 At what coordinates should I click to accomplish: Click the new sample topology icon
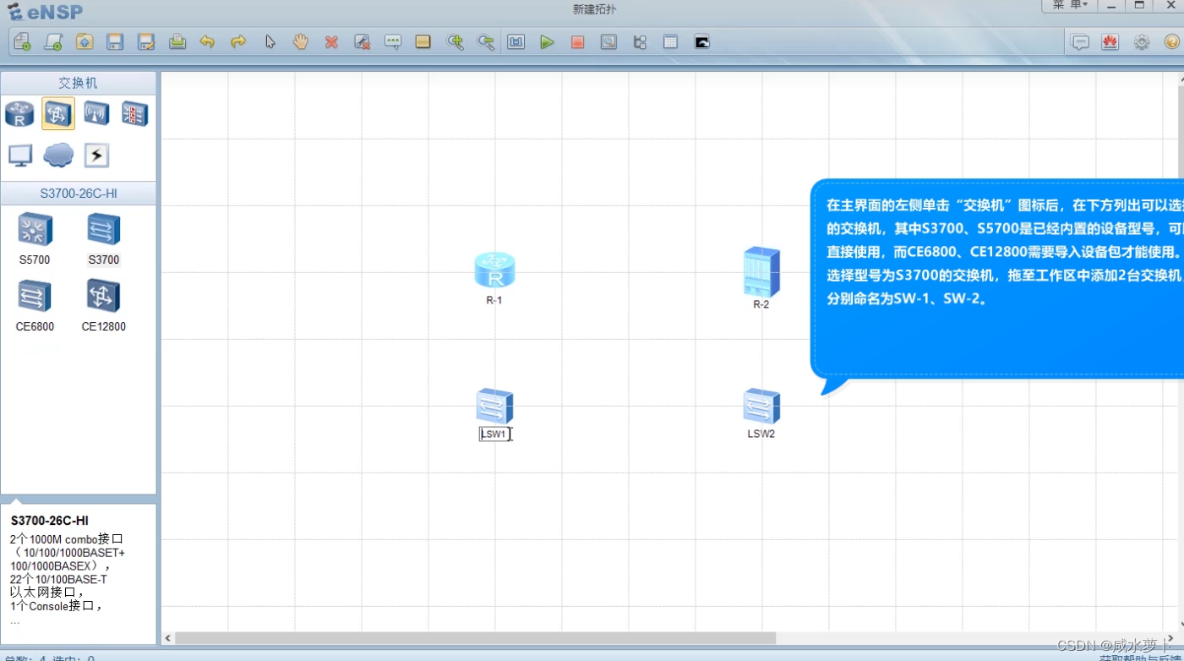53,41
